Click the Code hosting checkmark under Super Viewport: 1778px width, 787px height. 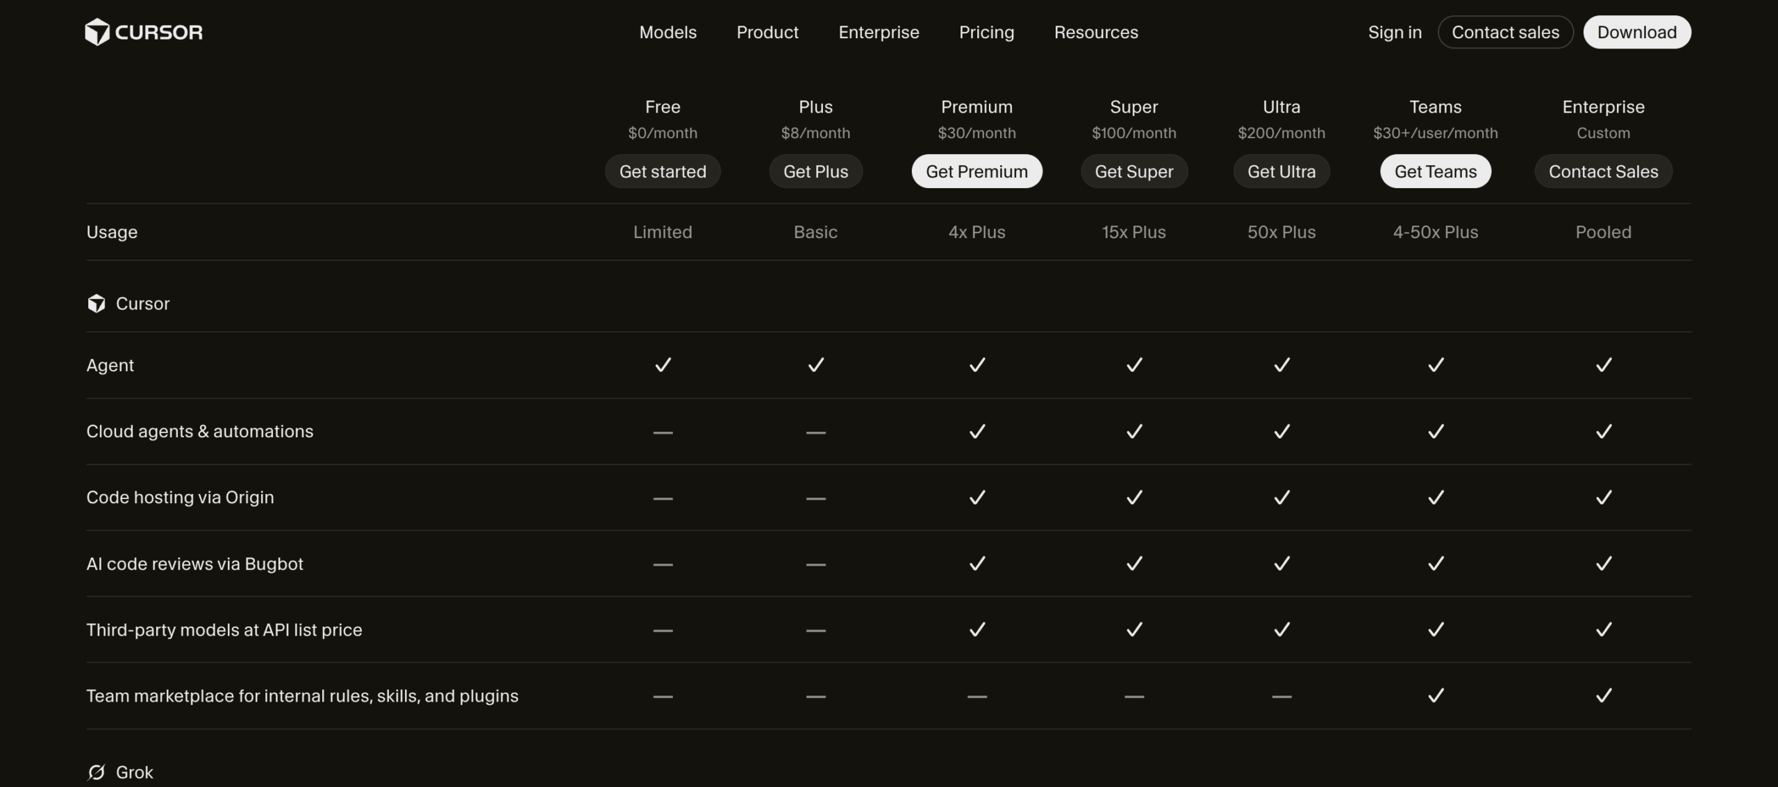(x=1134, y=497)
